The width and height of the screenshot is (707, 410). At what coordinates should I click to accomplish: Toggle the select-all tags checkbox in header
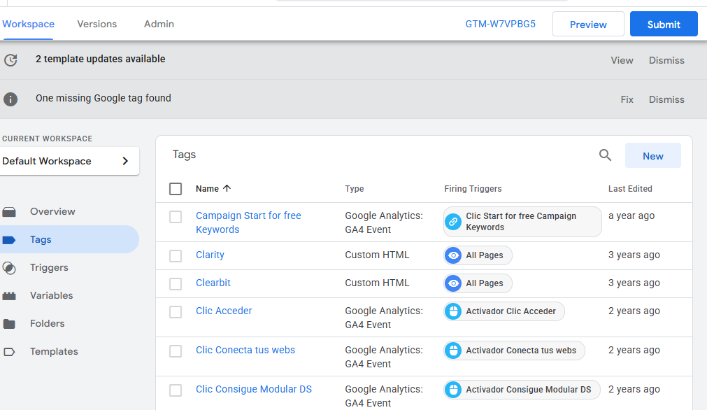pos(176,189)
